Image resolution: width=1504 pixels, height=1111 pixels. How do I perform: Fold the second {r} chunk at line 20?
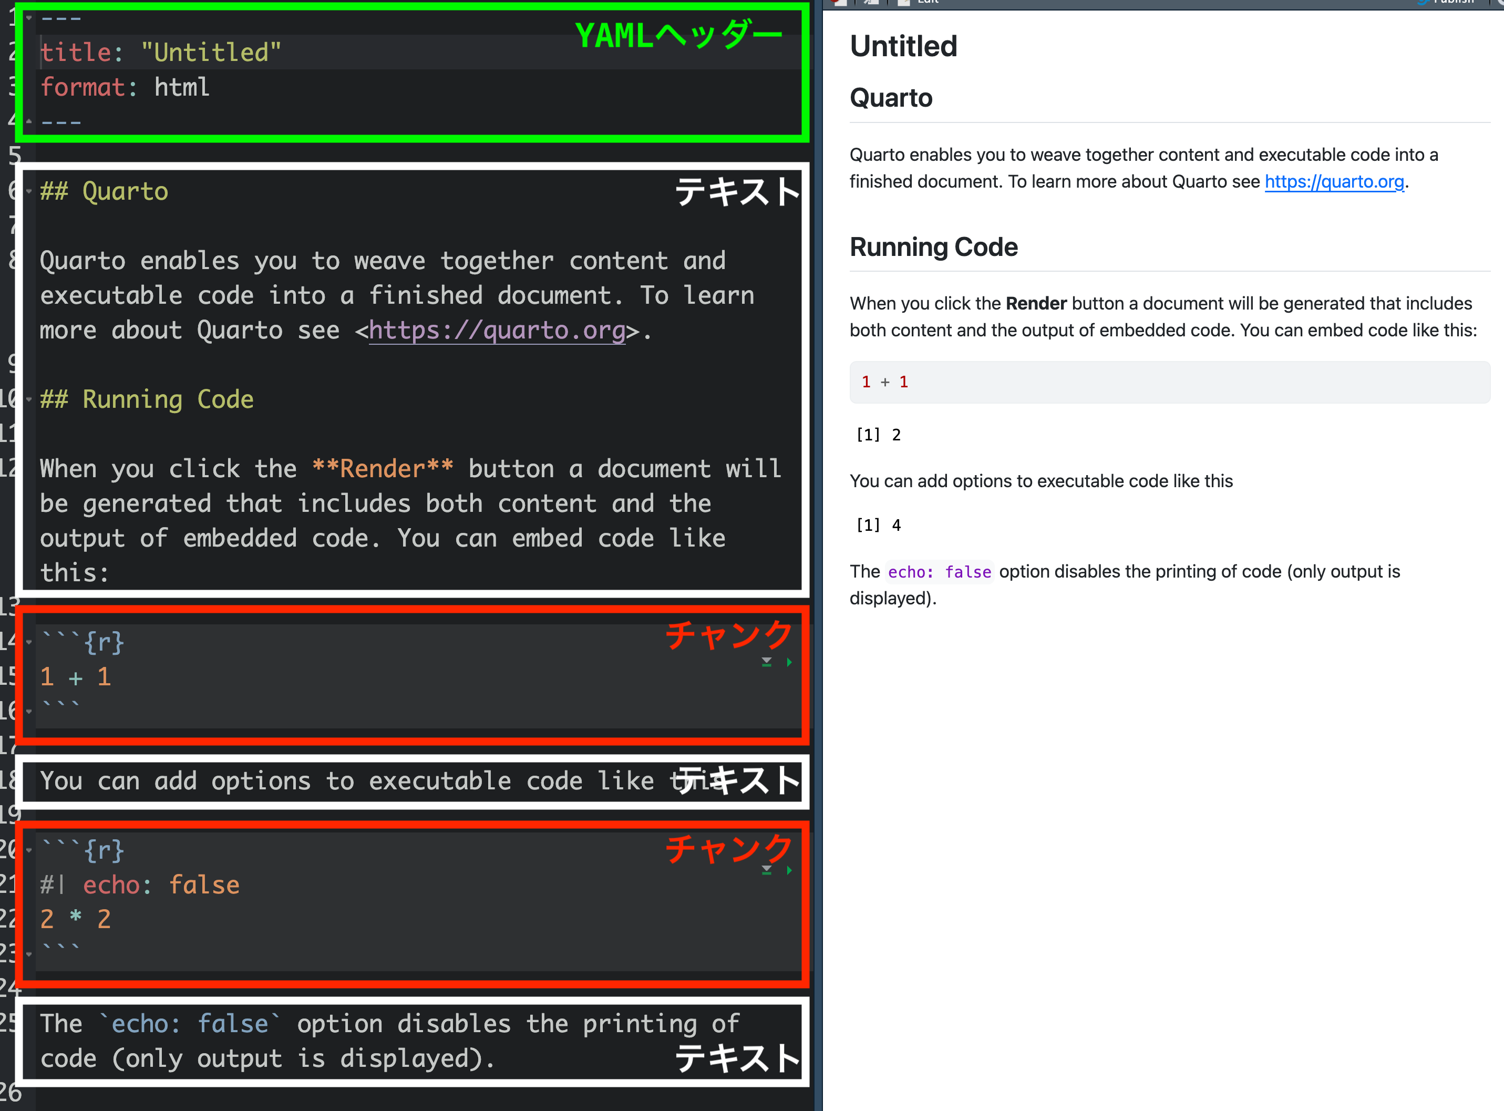click(x=29, y=850)
